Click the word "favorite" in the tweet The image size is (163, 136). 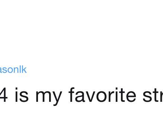click(x=102, y=95)
